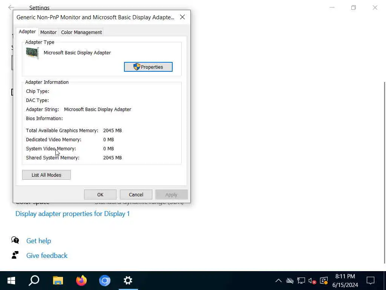Viewport: 386px width, 290px height.
Task: Open Display adapter properties for Display 1
Action: [72, 214]
